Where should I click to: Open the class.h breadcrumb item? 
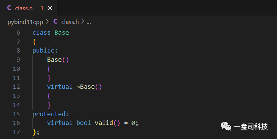click(70, 22)
